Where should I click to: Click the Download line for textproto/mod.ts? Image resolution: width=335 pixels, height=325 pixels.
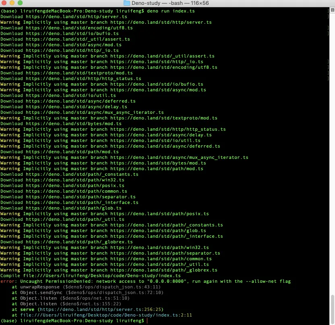pos(66,73)
